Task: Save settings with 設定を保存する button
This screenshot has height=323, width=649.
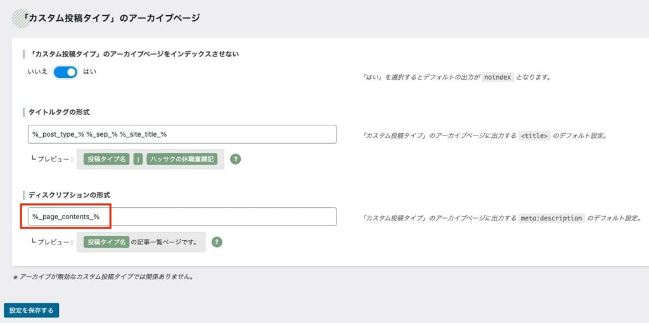Action: (32, 310)
